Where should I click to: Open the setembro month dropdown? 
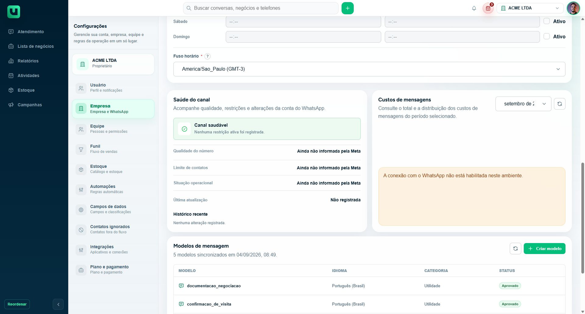(x=523, y=104)
